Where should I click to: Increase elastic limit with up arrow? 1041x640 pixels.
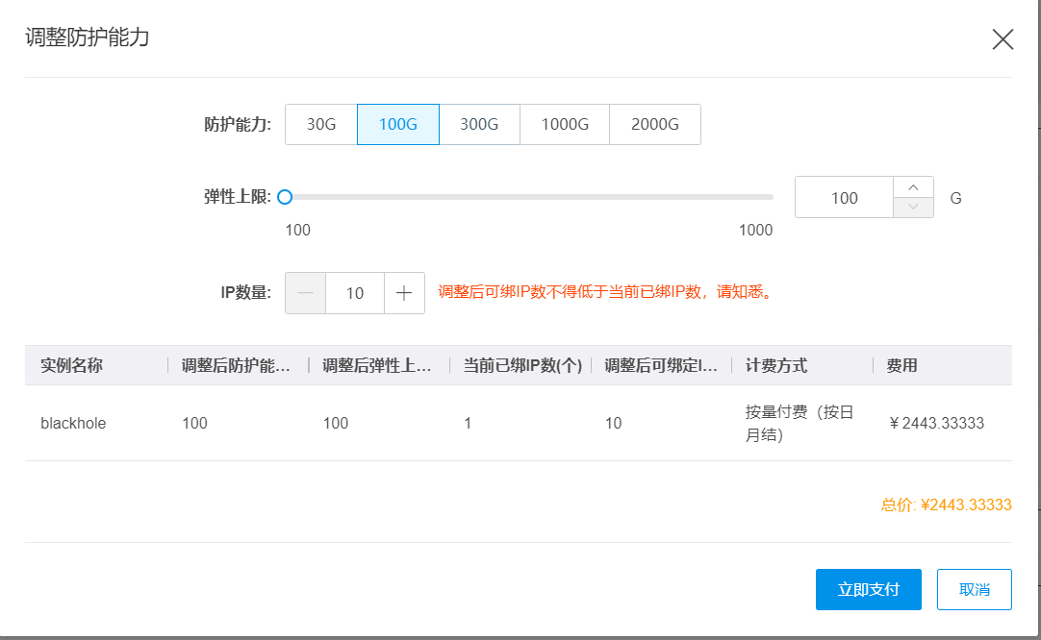913,187
